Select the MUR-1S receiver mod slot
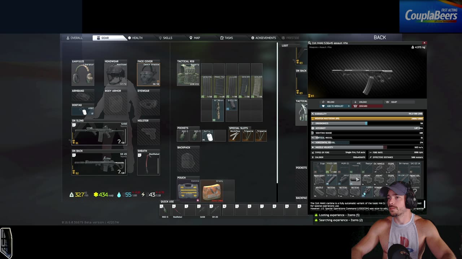This screenshot has height=259, width=462. 343,168
